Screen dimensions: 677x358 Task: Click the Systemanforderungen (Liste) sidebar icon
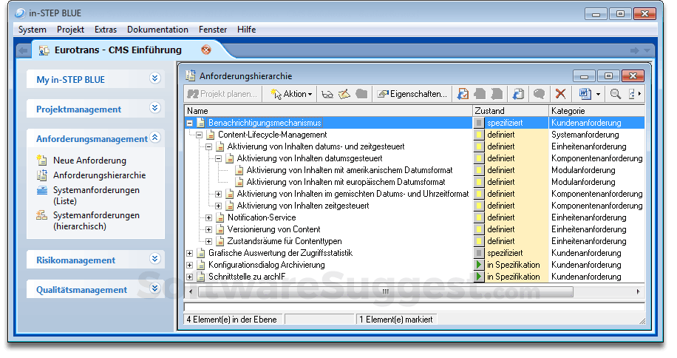[x=41, y=191]
